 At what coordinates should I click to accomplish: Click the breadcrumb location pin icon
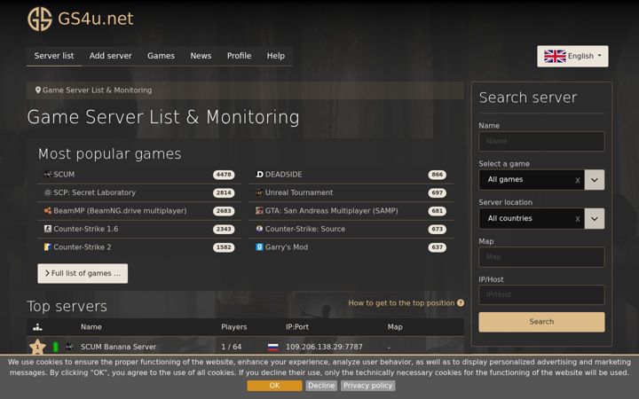pyautogui.click(x=38, y=90)
